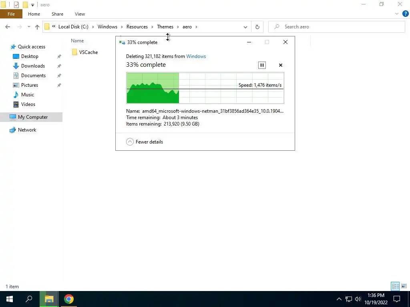Image resolution: width=410 pixels, height=307 pixels.
Task: Open the File ribbon tab
Action: (11, 14)
